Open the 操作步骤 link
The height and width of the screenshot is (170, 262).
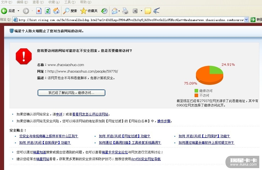(164, 121)
